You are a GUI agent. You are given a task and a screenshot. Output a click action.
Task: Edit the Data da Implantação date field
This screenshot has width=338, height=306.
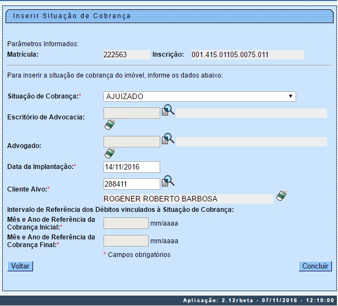pos(132,167)
